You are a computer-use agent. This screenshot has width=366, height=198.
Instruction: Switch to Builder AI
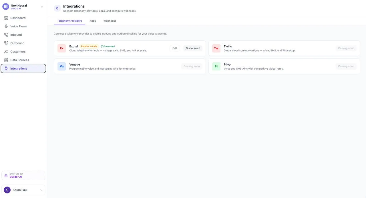tap(23, 175)
